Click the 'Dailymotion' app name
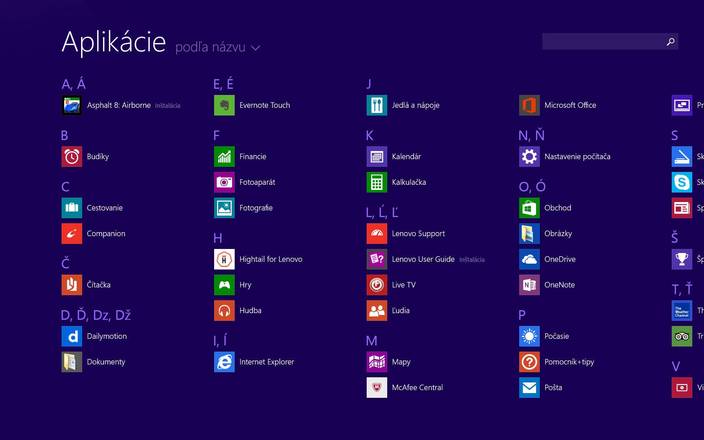 [107, 336]
